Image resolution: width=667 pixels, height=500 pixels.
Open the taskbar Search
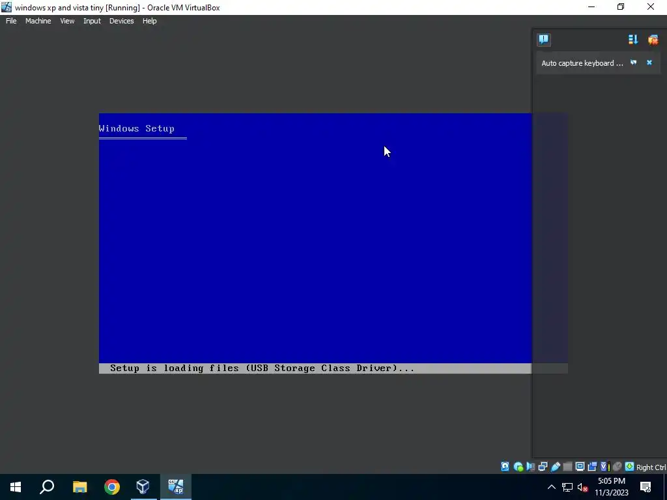coord(47,487)
